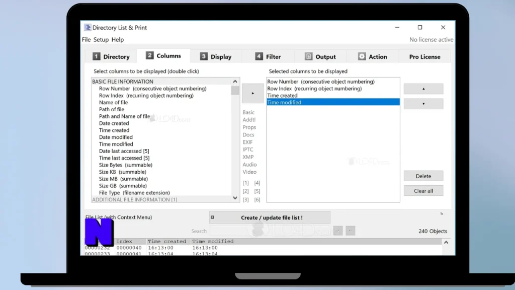Click ADDITIONAL FILE INFORMATION [1] header
Viewport: 515px width, 290px height.
tap(135, 199)
